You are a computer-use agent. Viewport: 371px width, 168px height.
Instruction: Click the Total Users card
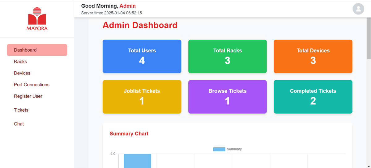pos(142,56)
